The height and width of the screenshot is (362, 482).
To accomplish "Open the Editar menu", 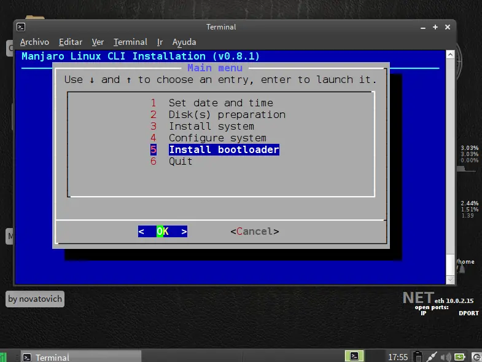I will [71, 42].
